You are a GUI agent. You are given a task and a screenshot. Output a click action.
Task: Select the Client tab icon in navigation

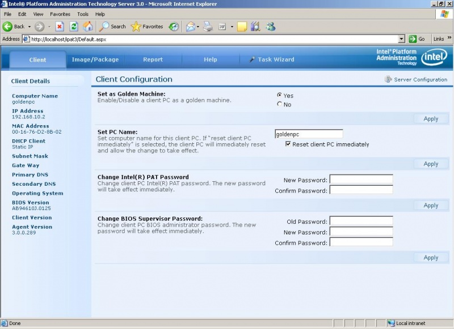pos(37,59)
